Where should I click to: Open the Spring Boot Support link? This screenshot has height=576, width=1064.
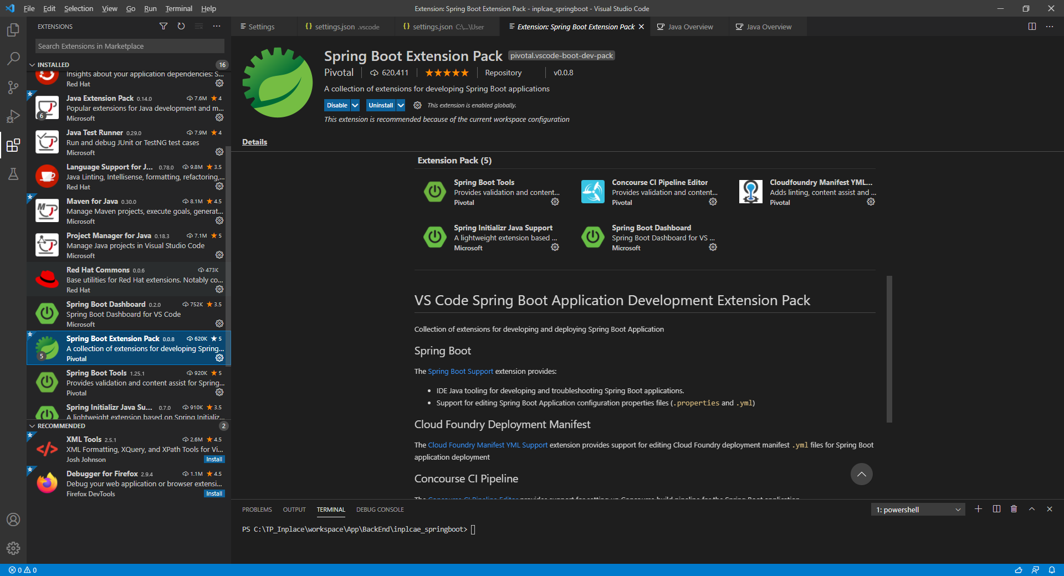[461, 372]
